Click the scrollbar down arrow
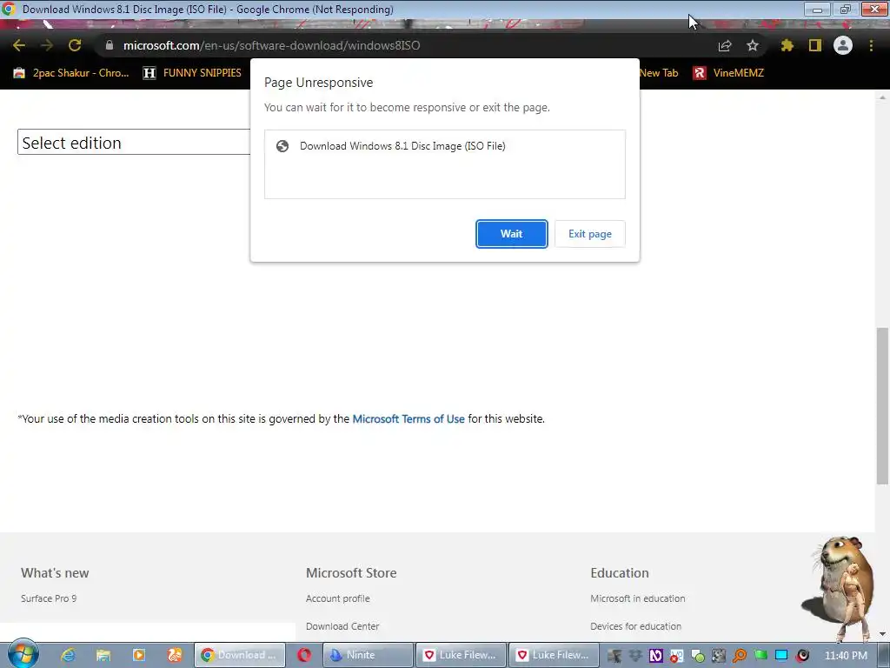Image resolution: width=890 pixels, height=668 pixels. (x=882, y=633)
